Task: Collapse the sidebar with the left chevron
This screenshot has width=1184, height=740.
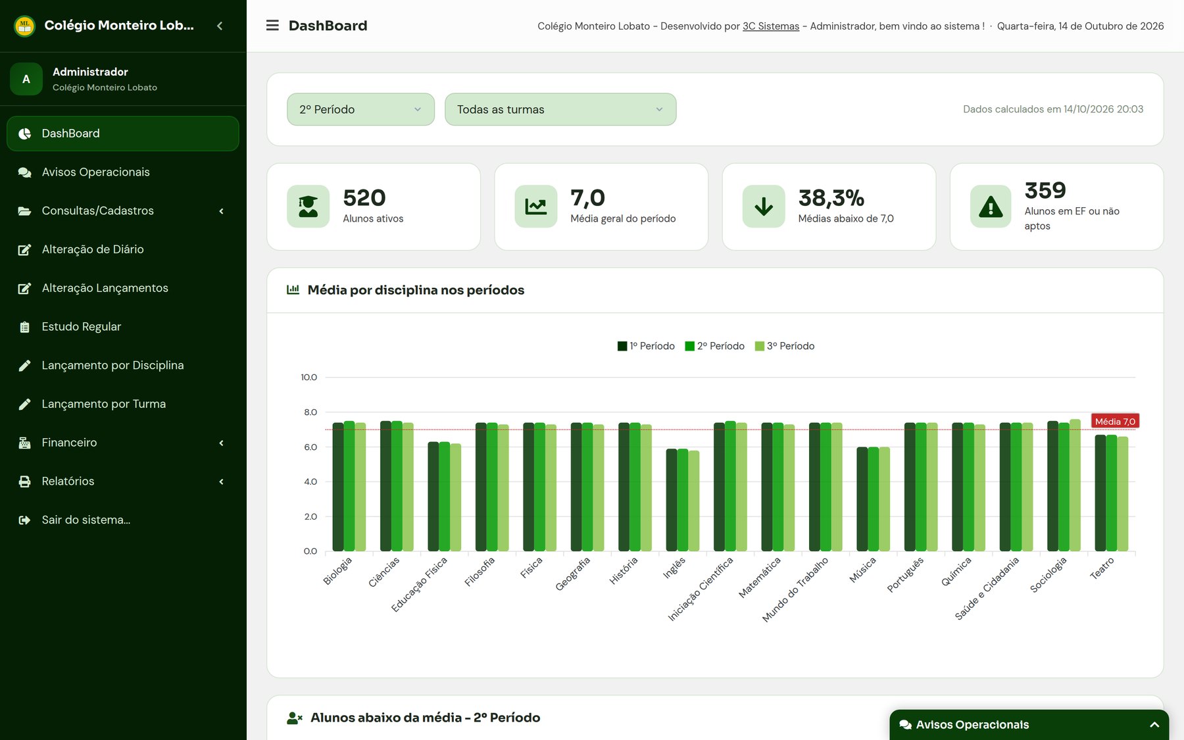Action: coord(220,26)
